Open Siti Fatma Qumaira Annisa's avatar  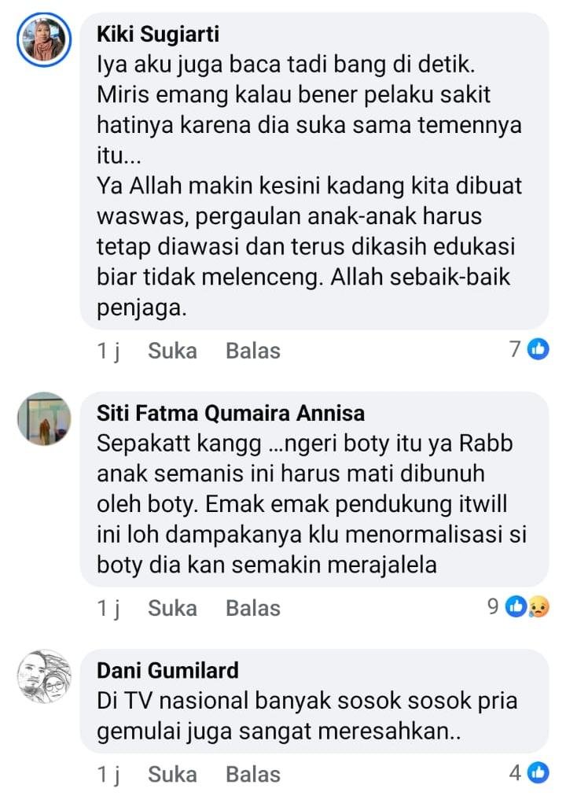(x=44, y=418)
